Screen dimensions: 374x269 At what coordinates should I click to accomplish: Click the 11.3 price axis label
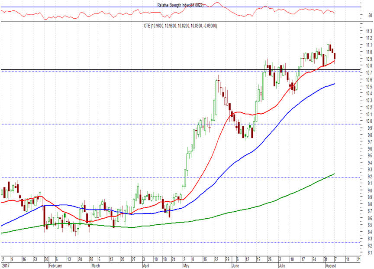click(369, 31)
